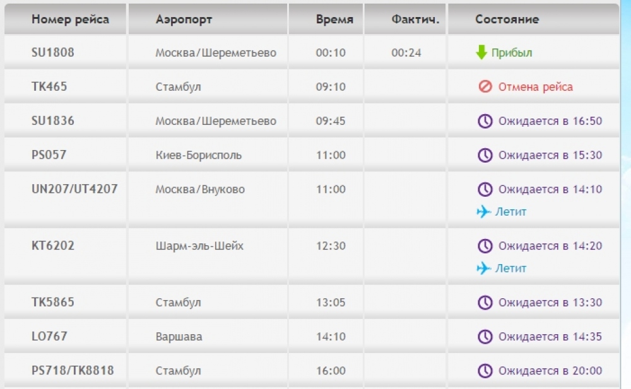This screenshot has height=389, width=631.
Task: Click green arrived arrow icon for SU1808
Action: point(481,52)
